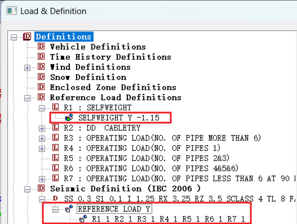Select Vehicle Definitions in the tree
Screen dimensions: 297x224
(x=98, y=47)
